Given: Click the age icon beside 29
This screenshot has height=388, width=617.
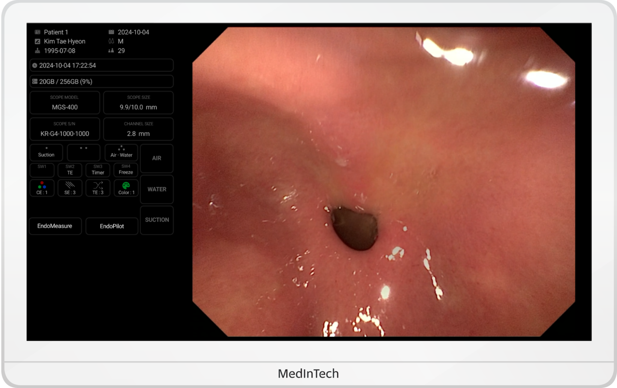Looking at the screenshot, I should point(111,51).
